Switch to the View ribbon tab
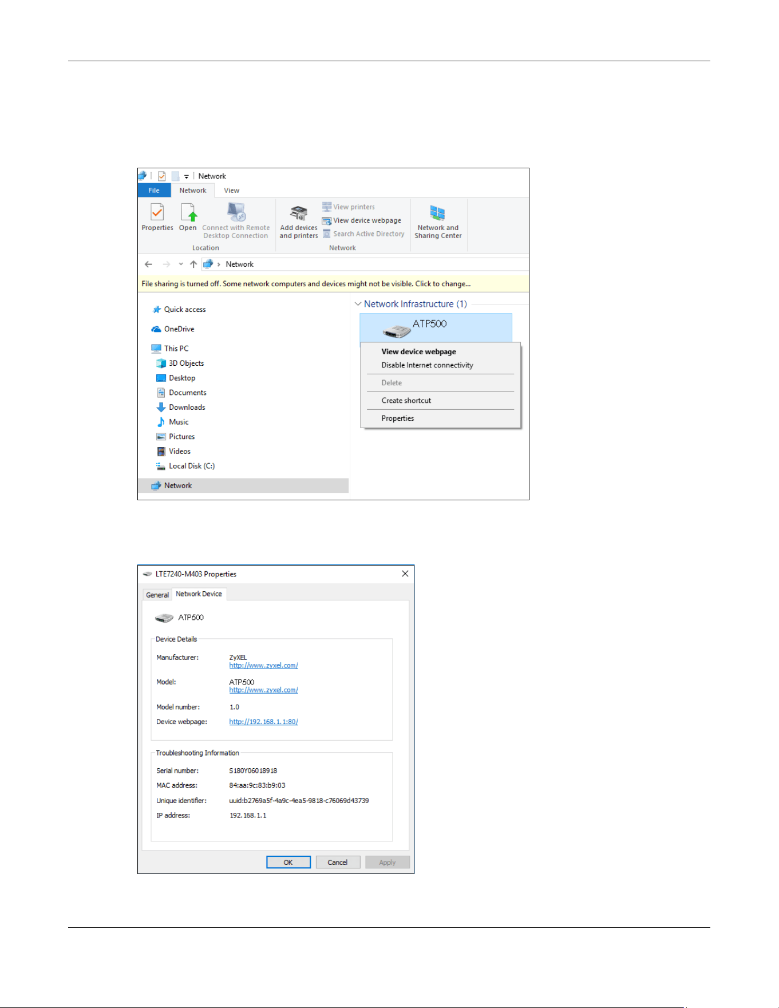779x1008 pixels. click(x=232, y=190)
